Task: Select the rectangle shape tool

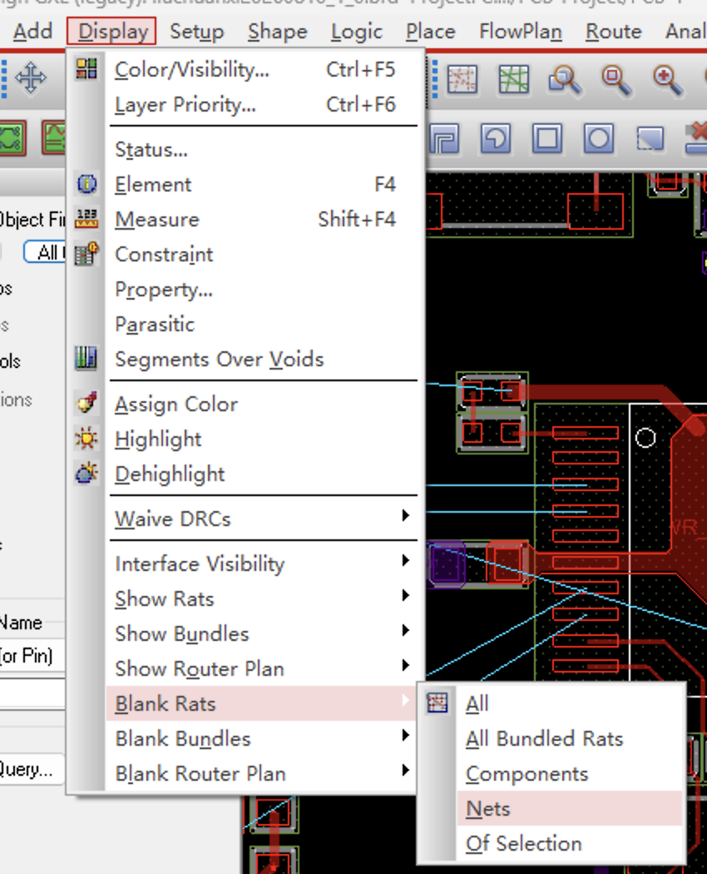Action: (547, 137)
